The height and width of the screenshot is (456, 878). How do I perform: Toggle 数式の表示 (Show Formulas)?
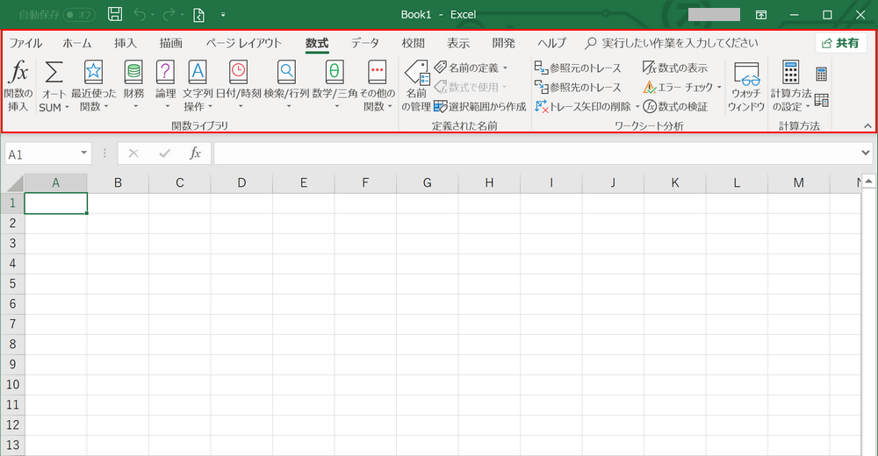click(x=675, y=68)
